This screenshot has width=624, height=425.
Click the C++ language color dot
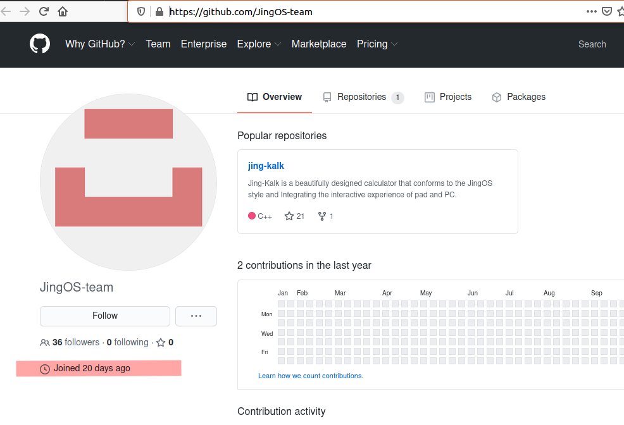tap(251, 216)
